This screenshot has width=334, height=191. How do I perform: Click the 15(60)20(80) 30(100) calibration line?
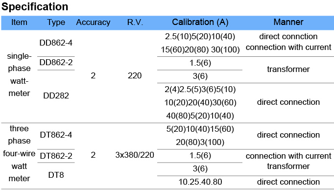tap(200, 49)
